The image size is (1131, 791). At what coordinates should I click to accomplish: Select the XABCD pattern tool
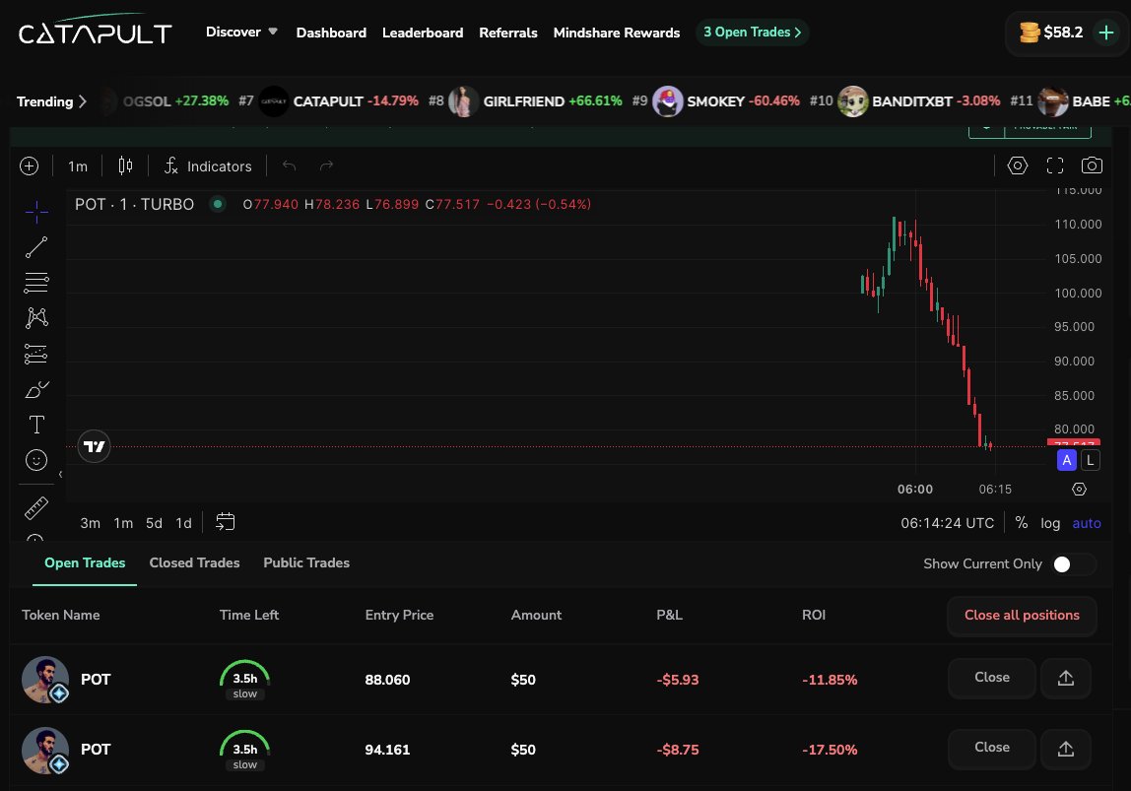coord(36,318)
